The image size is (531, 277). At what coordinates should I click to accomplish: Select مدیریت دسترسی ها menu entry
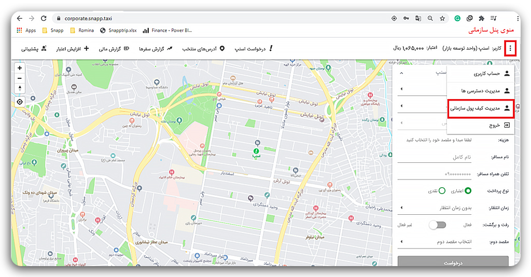coord(481,91)
